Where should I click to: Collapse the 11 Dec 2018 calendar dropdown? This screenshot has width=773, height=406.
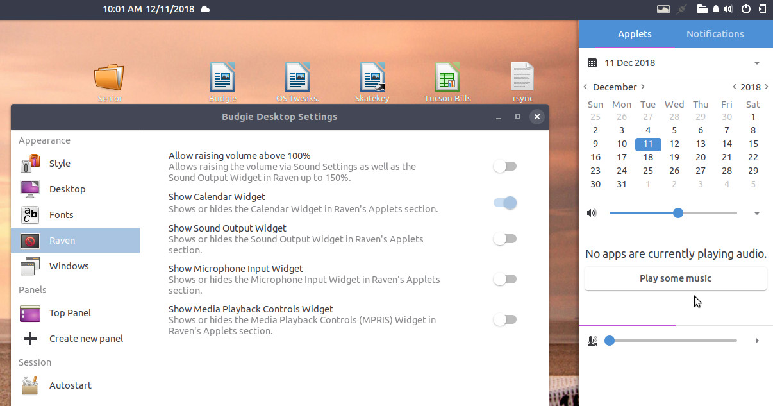pyautogui.click(x=756, y=63)
